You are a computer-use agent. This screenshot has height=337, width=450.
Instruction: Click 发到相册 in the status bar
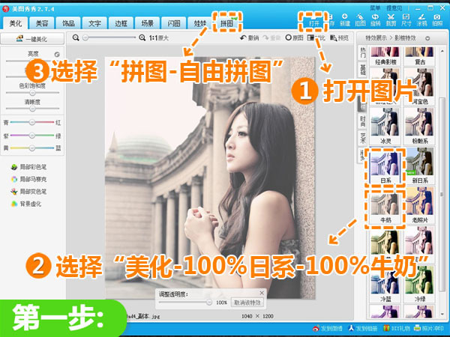[362, 329]
